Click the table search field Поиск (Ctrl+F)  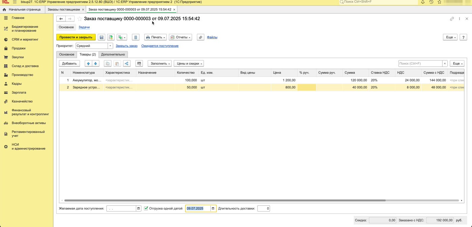point(420,64)
